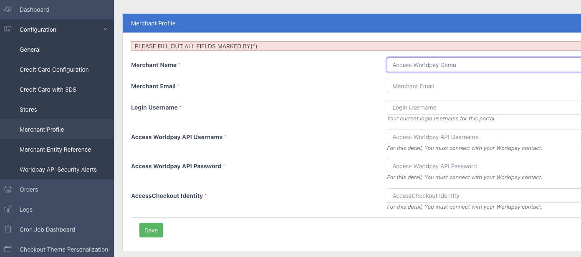
Task: Go to Credit Card Configuration
Action: 54,70
